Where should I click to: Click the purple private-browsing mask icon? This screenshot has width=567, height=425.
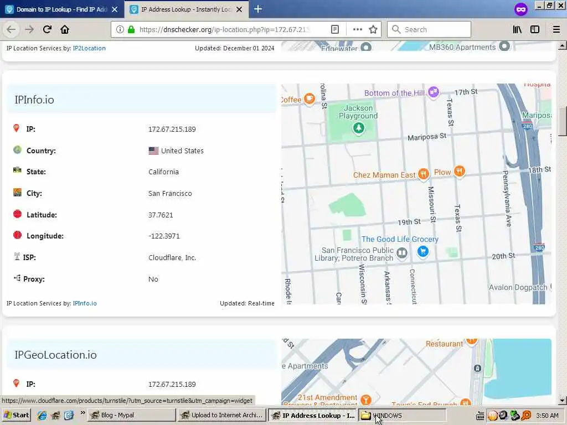520,9
